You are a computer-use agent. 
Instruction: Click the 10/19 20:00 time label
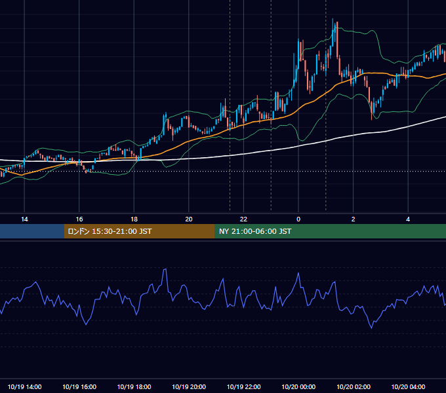coord(189,386)
